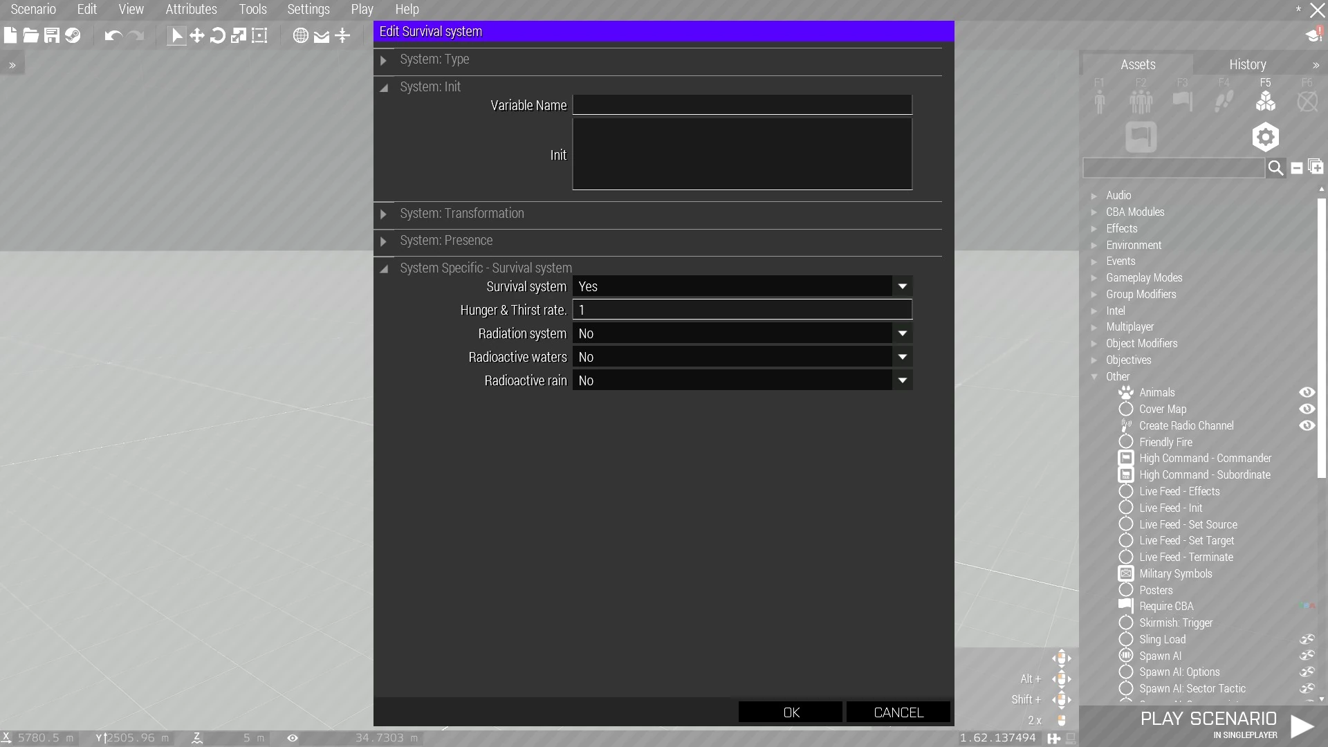Open the Systems modules gear category
1328x747 pixels.
pos(1265,137)
